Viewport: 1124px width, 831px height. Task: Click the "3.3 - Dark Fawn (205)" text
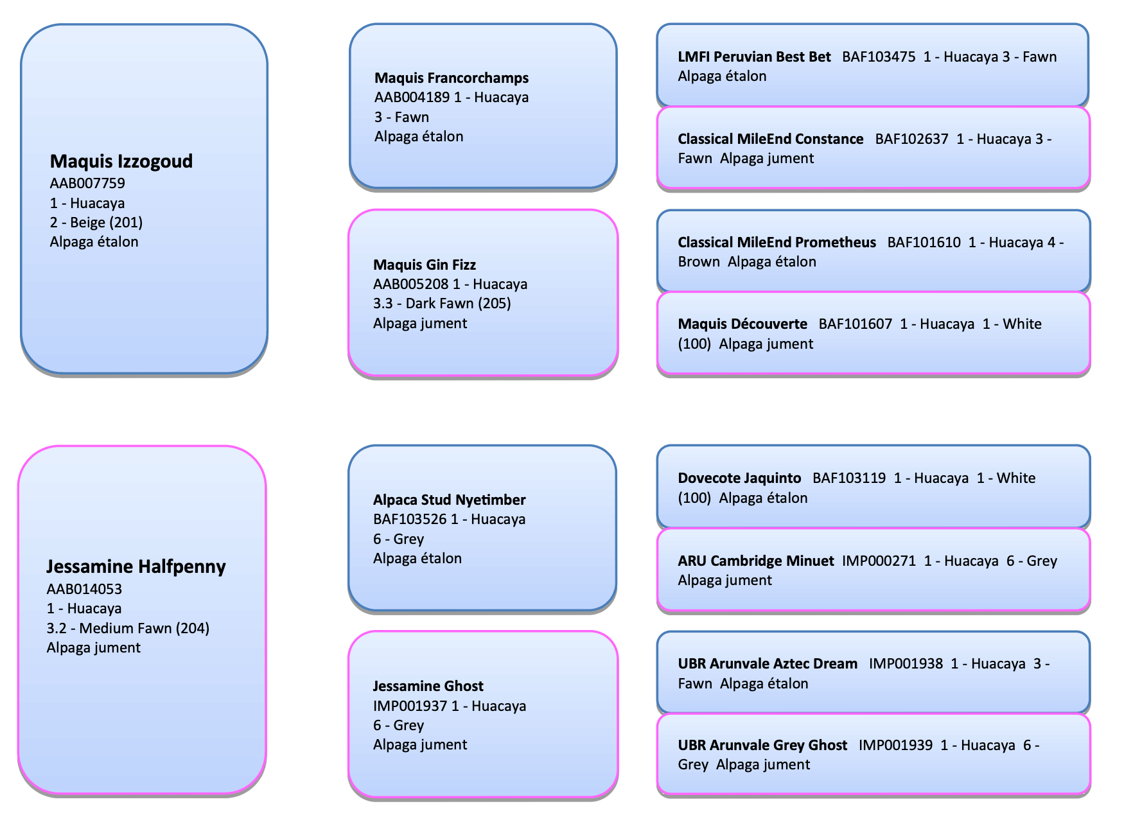442,304
